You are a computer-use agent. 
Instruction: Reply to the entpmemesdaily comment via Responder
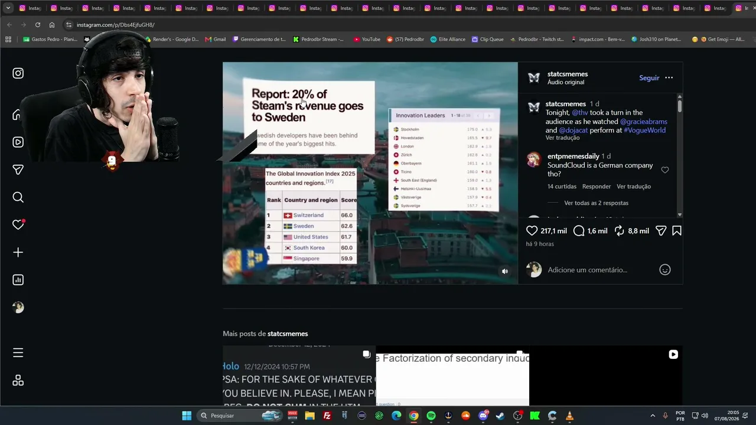pos(597,187)
